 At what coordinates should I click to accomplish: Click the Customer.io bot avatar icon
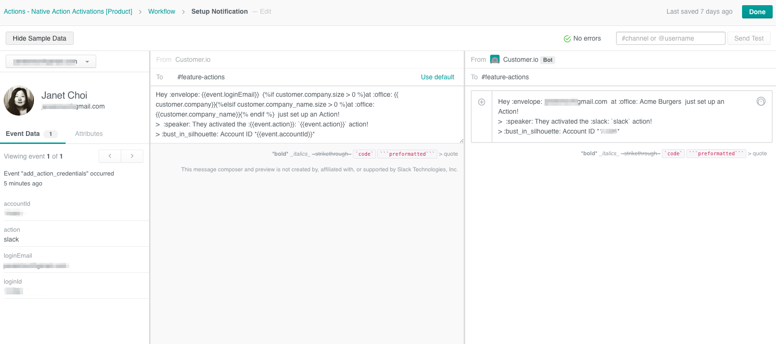coord(495,59)
